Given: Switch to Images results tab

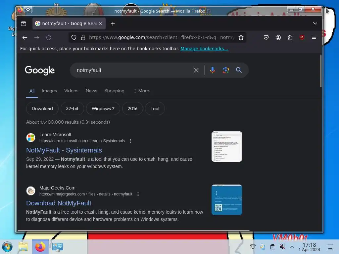Looking at the screenshot, I should click(49, 91).
